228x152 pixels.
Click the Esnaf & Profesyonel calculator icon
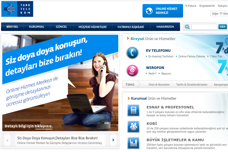click(133, 110)
